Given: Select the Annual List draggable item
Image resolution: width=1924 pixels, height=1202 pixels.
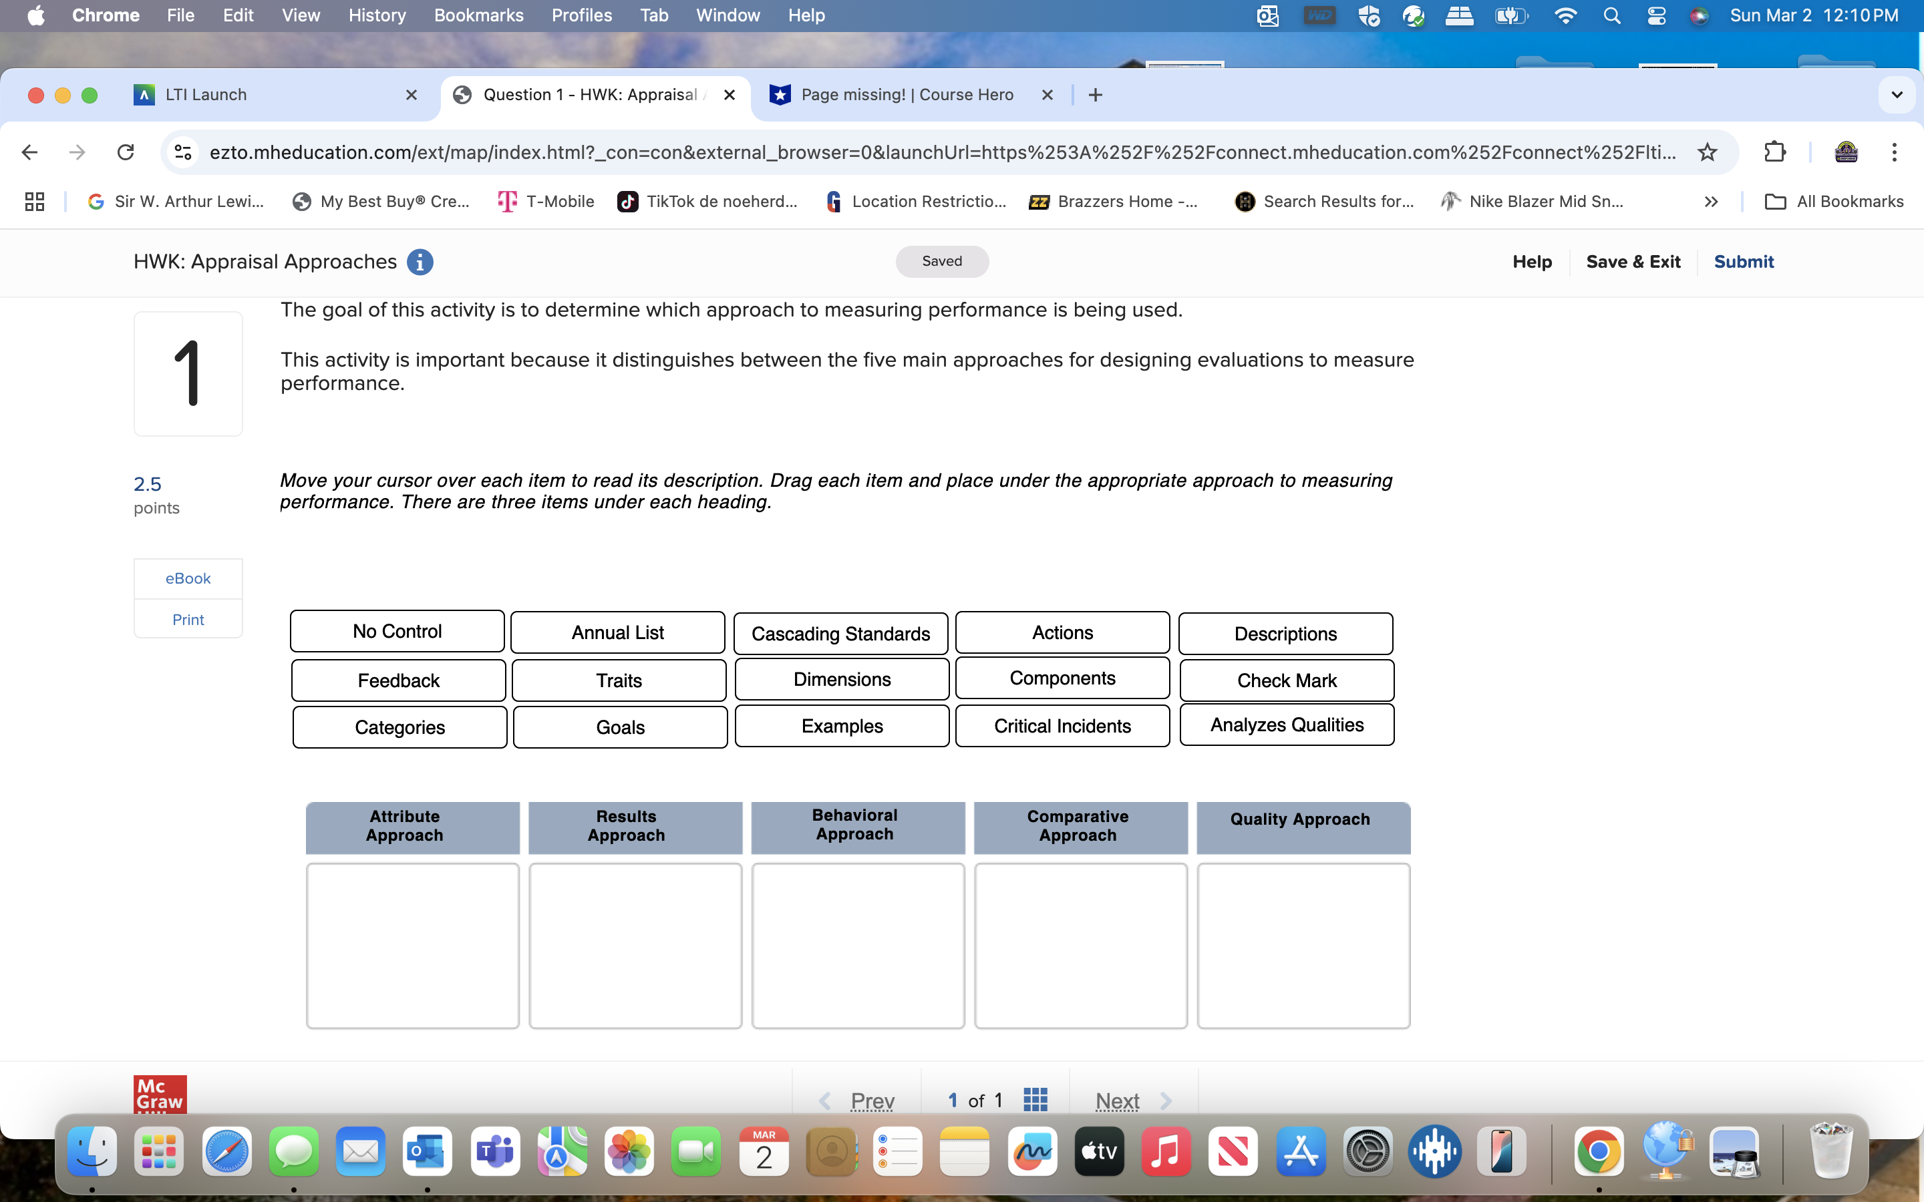Looking at the screenshot, I should pos(617,631).
